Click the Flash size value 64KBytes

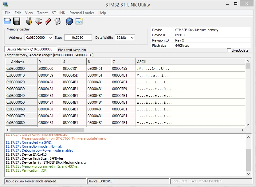pos(182,46)
